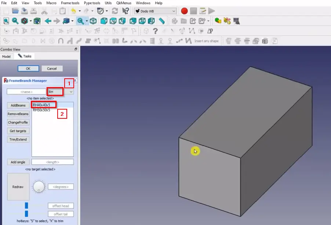Image resolution: width=331 pixels, height=225 pixels.
Task: Select the isometric view cube icon
Action: (x=94, y=21)
